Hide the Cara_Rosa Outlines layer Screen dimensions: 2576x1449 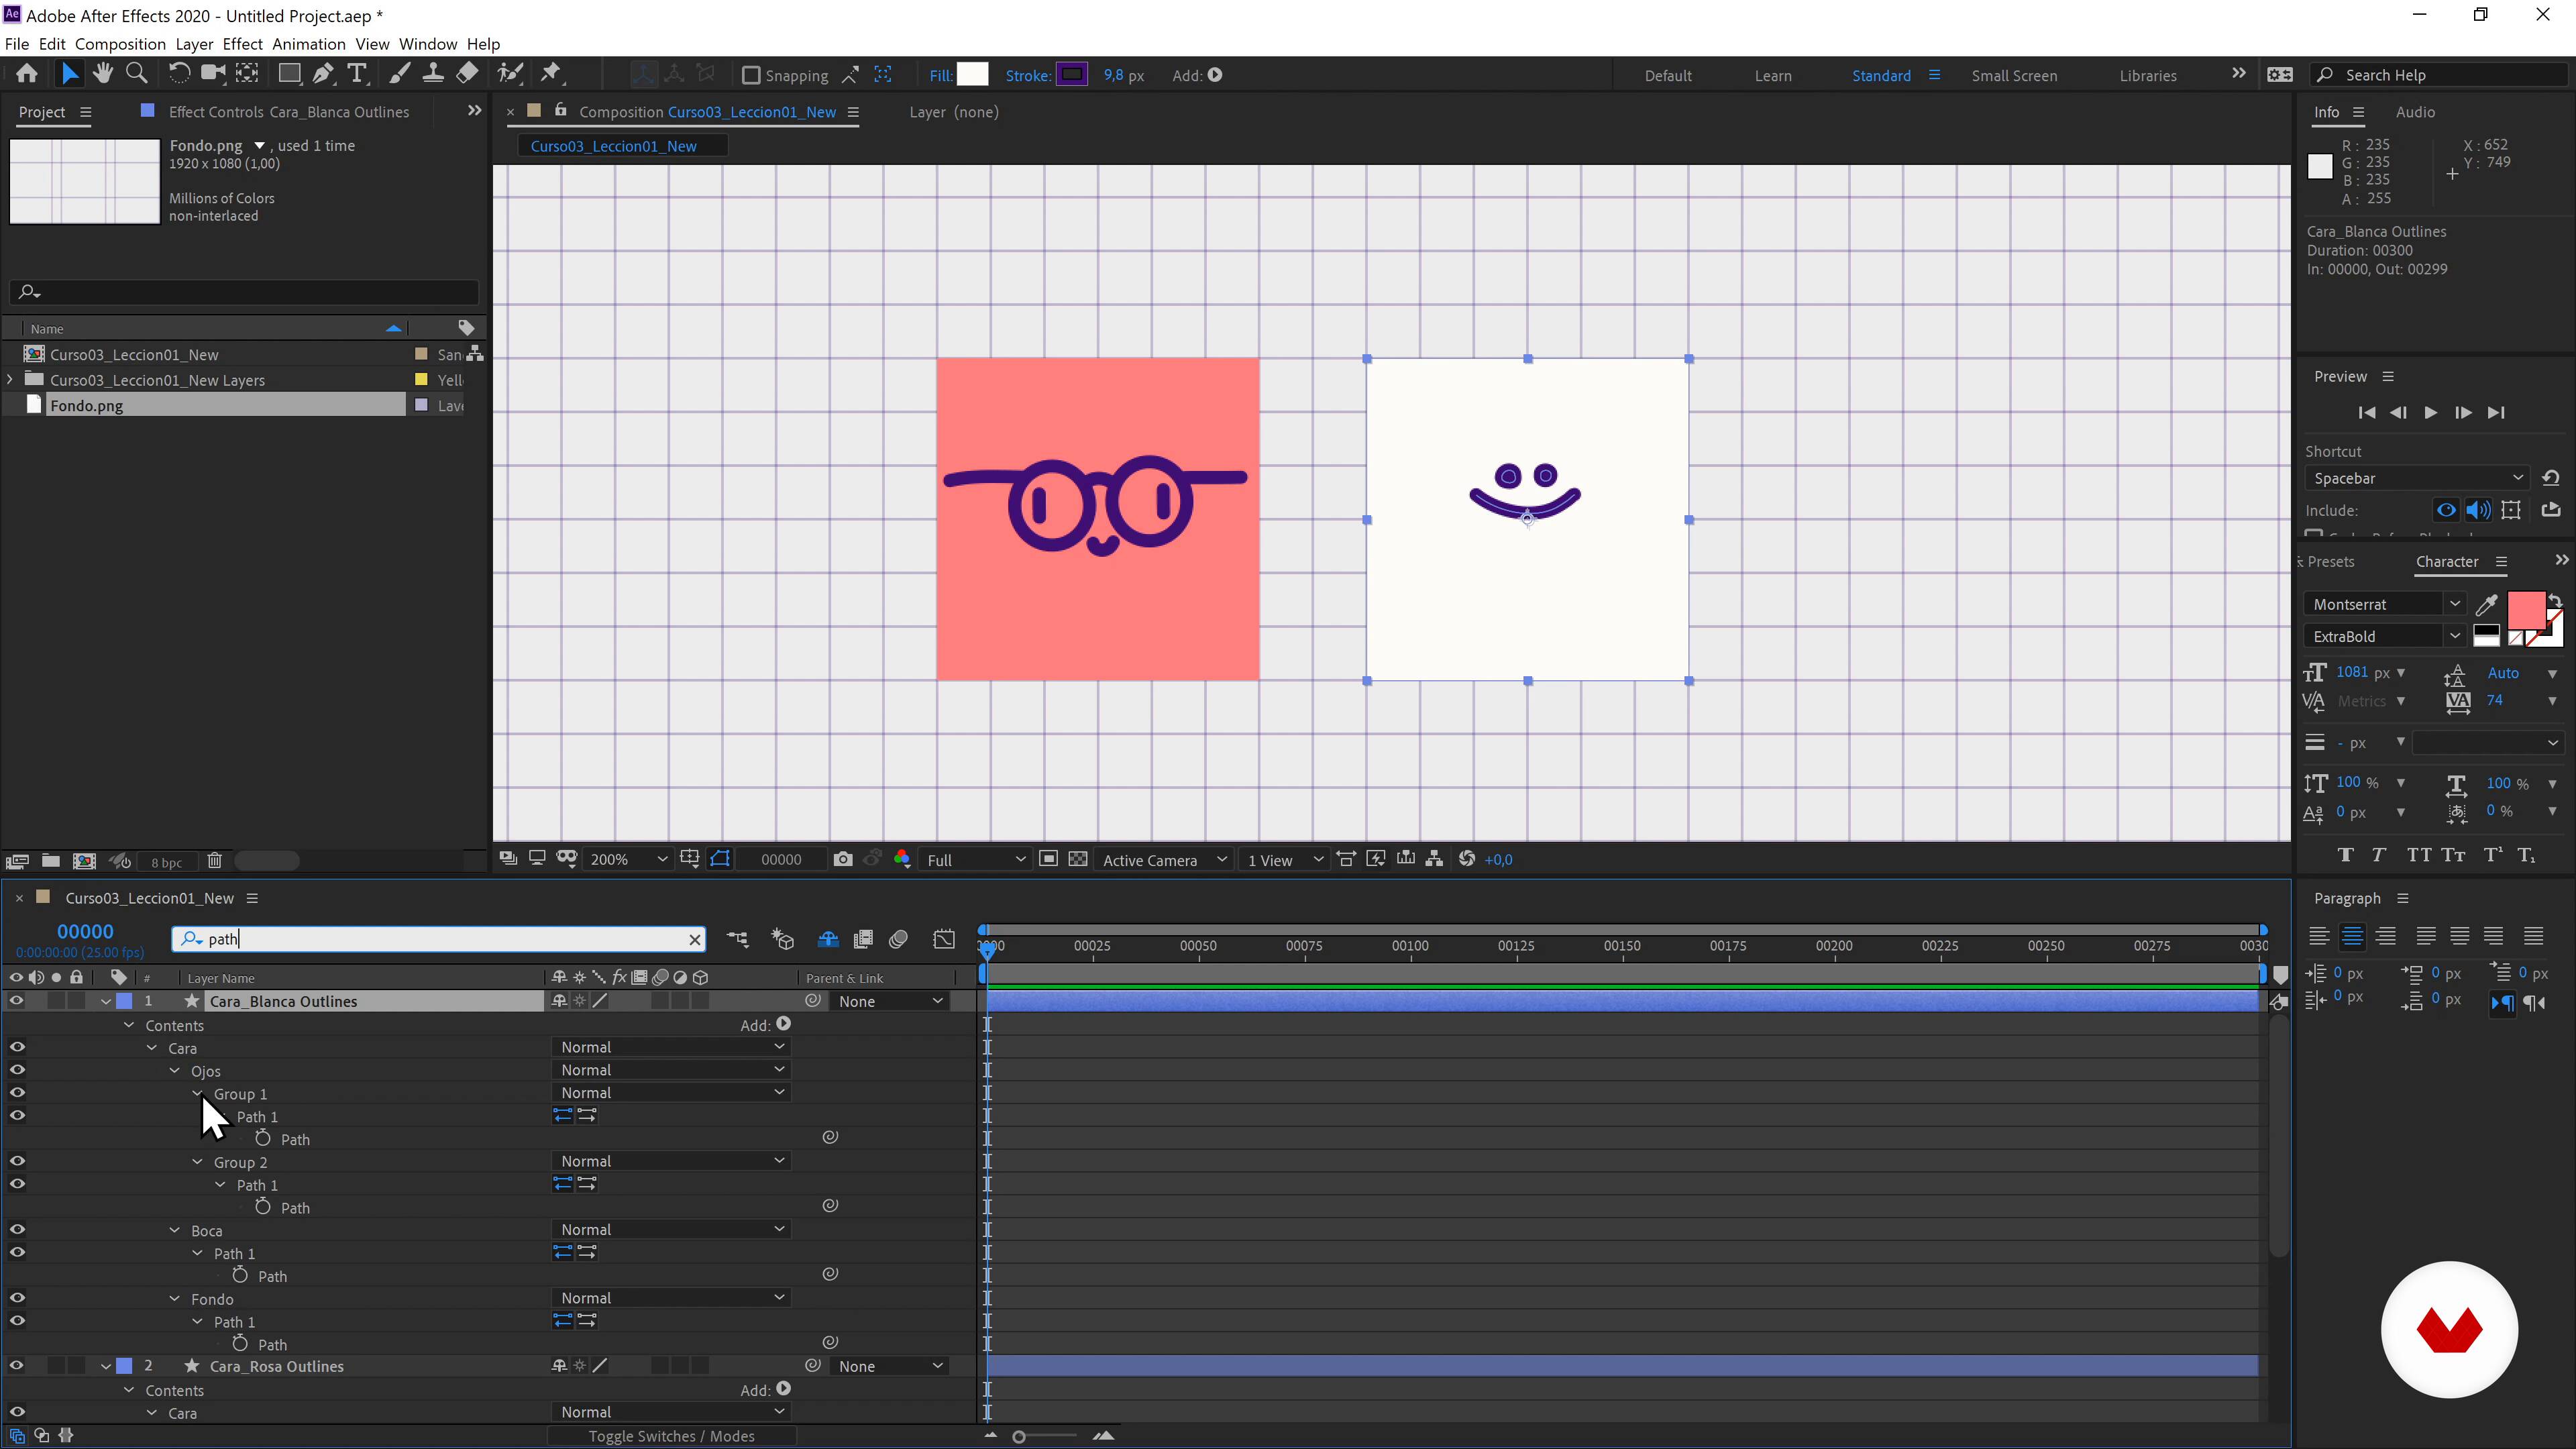[x=16, y=1366]
